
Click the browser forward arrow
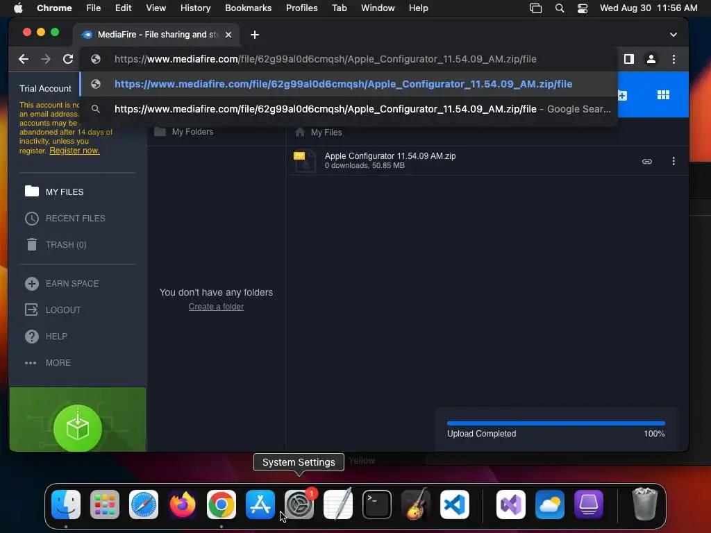click(x=46, y=59)
